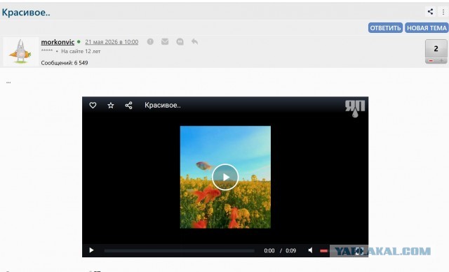Click the reply arrow icon on post
This screenshot has height=272, width=449.
(195, 42)
